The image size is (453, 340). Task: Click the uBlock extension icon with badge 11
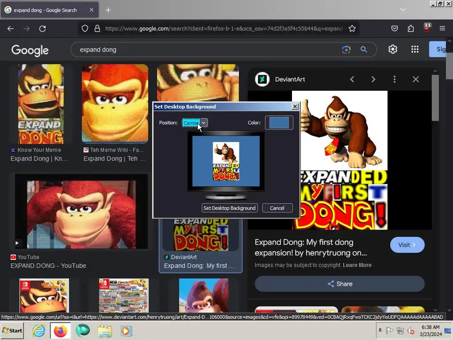[x=427, y=28]
